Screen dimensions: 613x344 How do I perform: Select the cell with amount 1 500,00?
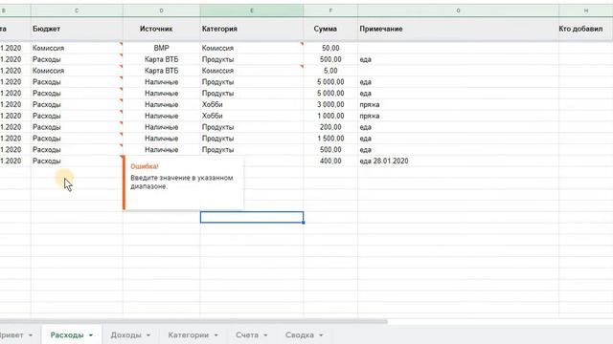[330, 139]
